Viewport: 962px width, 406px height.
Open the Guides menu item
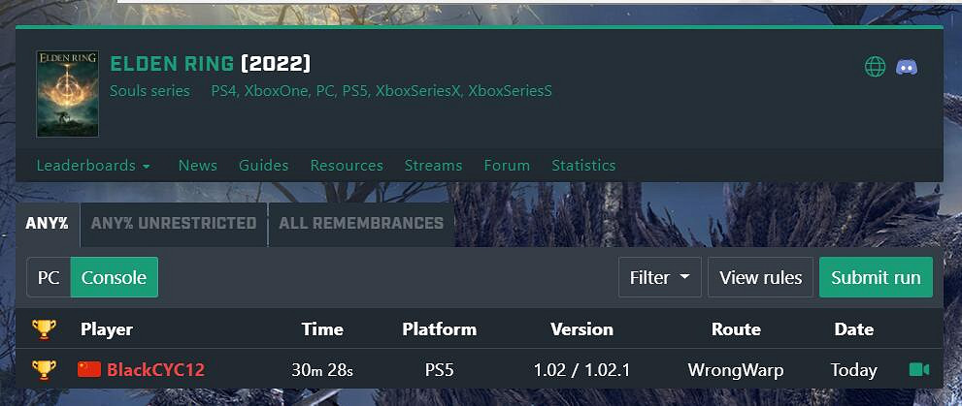click(x=263, y=166)
